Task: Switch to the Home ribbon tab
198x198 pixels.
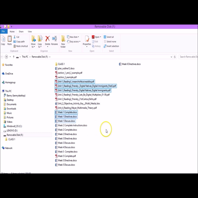Action: pos(12,32)
